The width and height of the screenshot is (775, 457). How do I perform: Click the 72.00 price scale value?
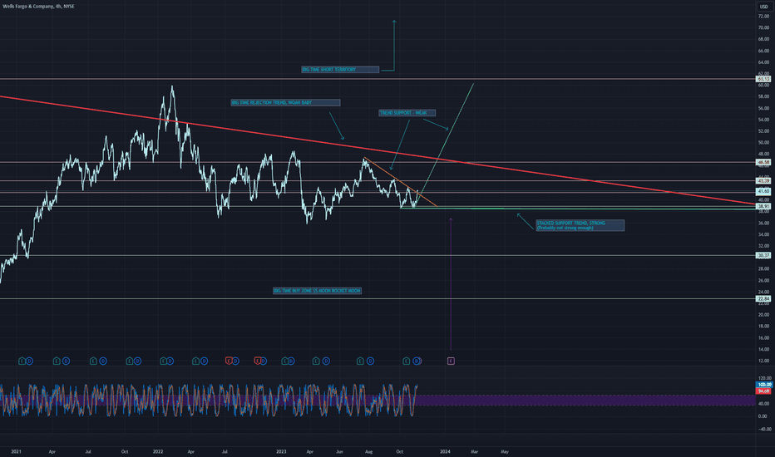(763, 17)
